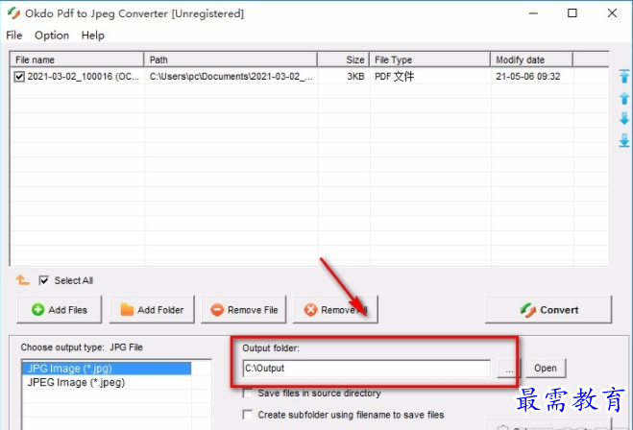Viewport: 633px width, 430px height.
Task: Select the 2021-03-02_100016 file name
Action: 84,76
